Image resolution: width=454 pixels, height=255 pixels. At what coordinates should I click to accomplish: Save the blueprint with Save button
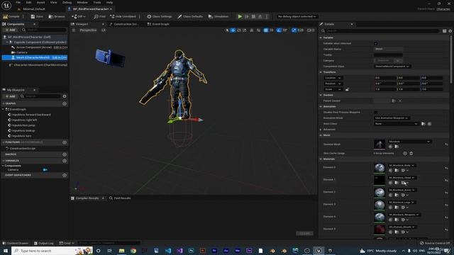[37, 16]
